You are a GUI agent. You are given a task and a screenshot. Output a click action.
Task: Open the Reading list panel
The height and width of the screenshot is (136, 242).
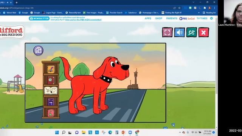tap(209, 12)
